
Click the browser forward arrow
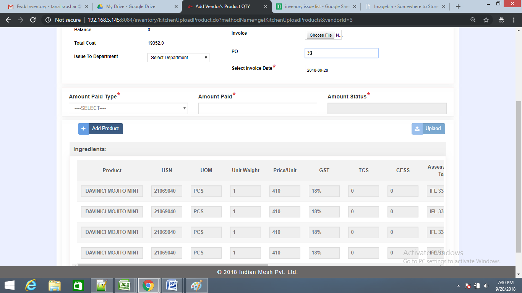coord(21,20)
